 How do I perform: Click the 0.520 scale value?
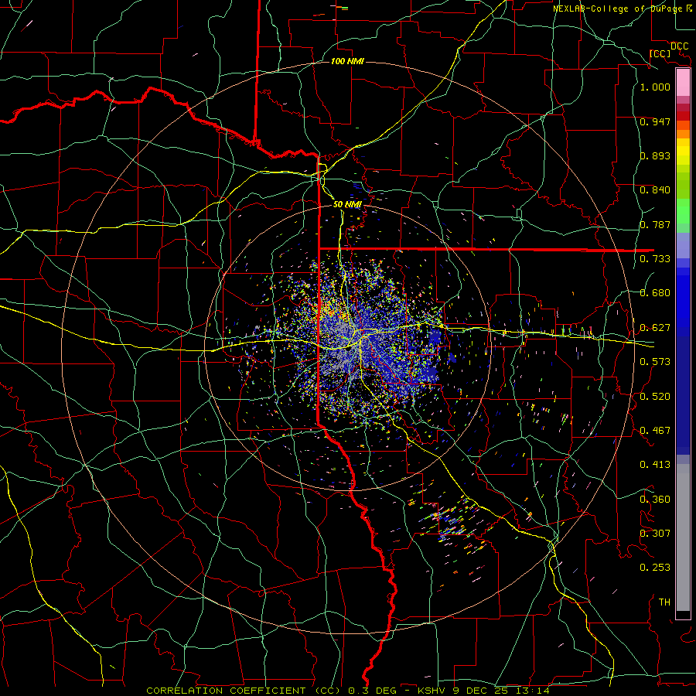pos(655,397)
